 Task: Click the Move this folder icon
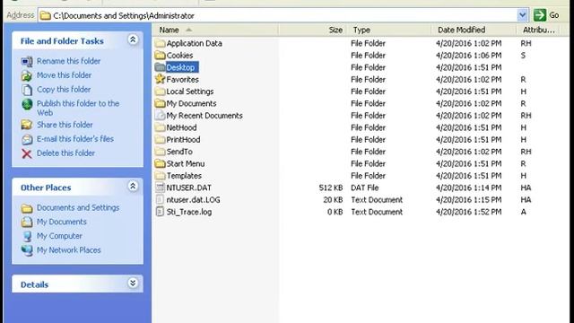27,75
